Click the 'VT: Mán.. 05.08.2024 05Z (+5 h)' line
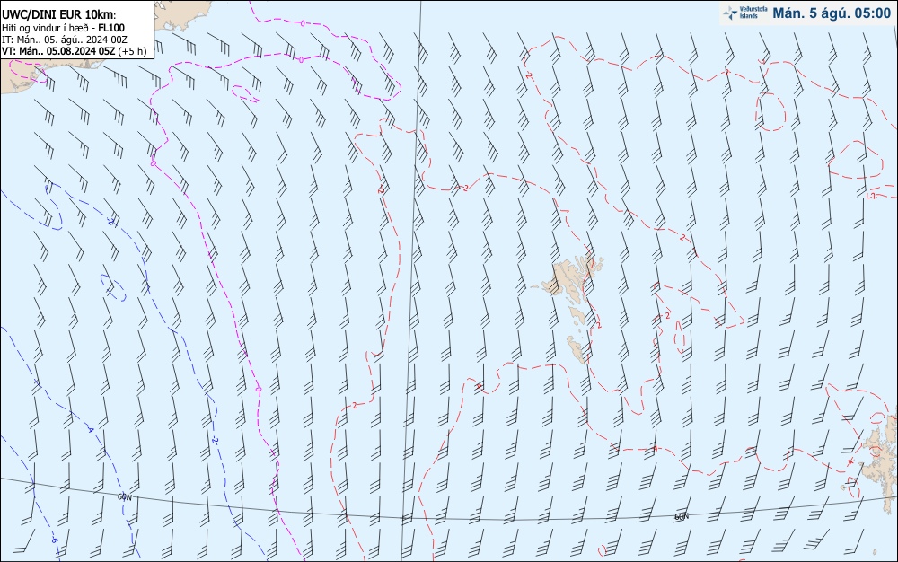898x562 pixels. [x=74, y=51]
